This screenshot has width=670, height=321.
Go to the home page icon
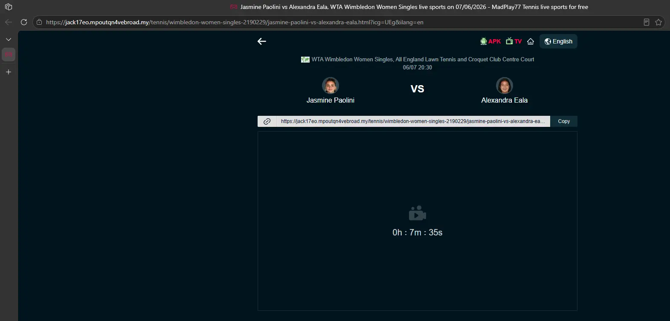531,41
